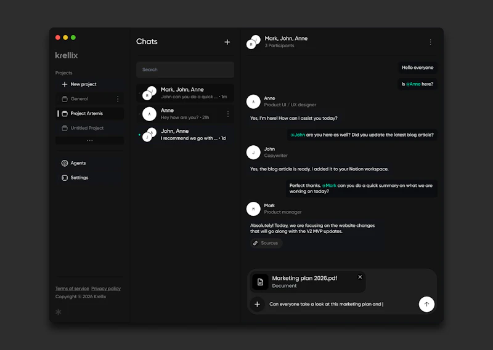Image resolution: width=493 pixels, height=350 pixels.
Task: Click the plus icon beside New project
Action: (x=65, y=84)
